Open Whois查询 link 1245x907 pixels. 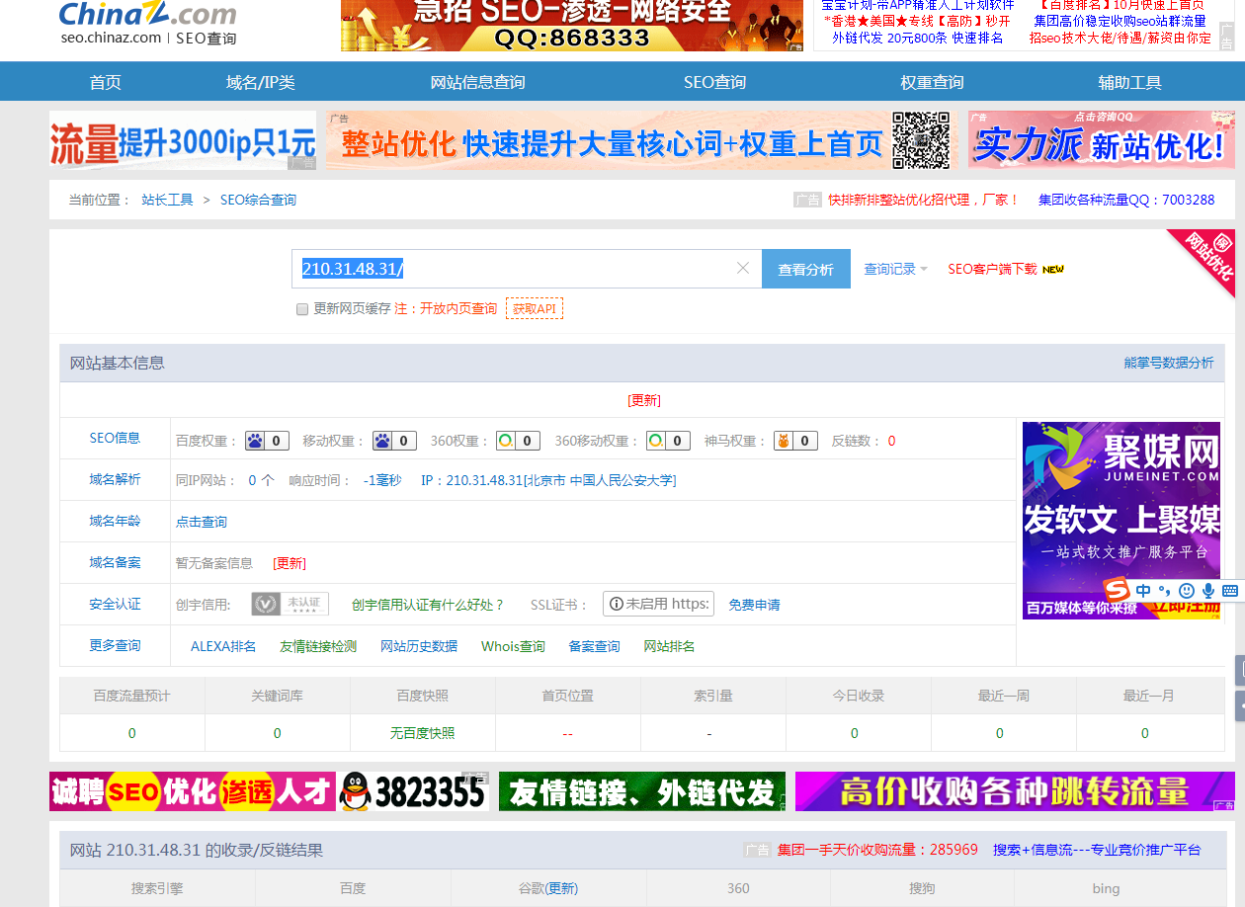click(513, 646)
